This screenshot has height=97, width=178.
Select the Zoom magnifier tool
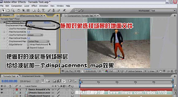[13, 10]
